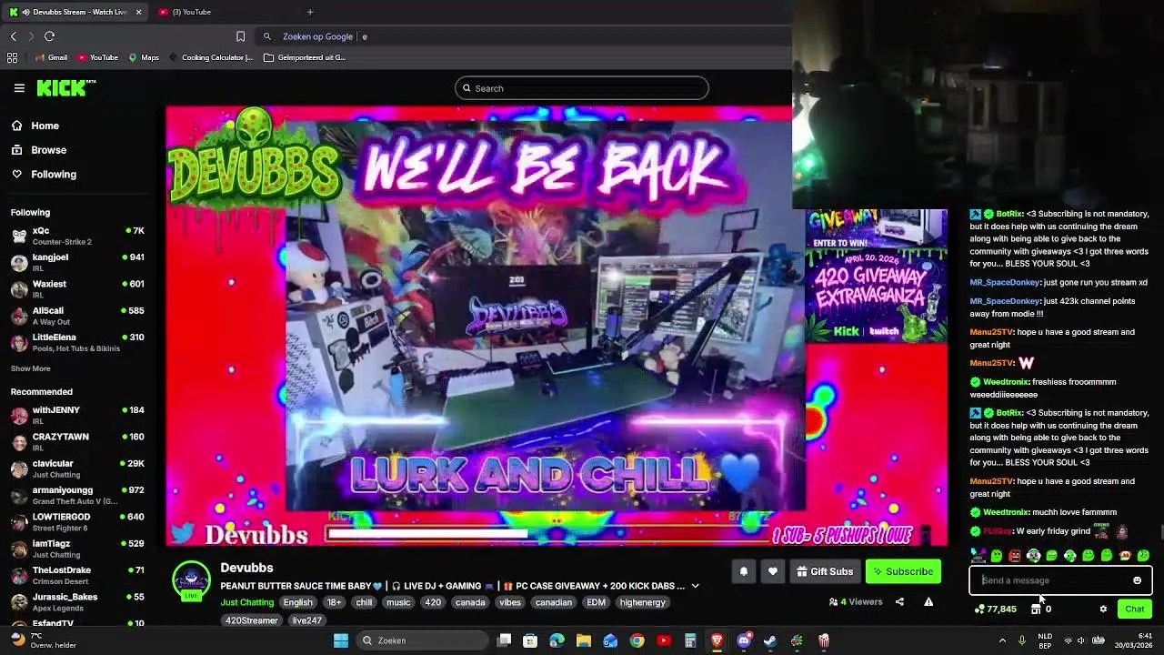1164x655 pixels.
Task: Select the highenergy tag
Action: point(643,602)
